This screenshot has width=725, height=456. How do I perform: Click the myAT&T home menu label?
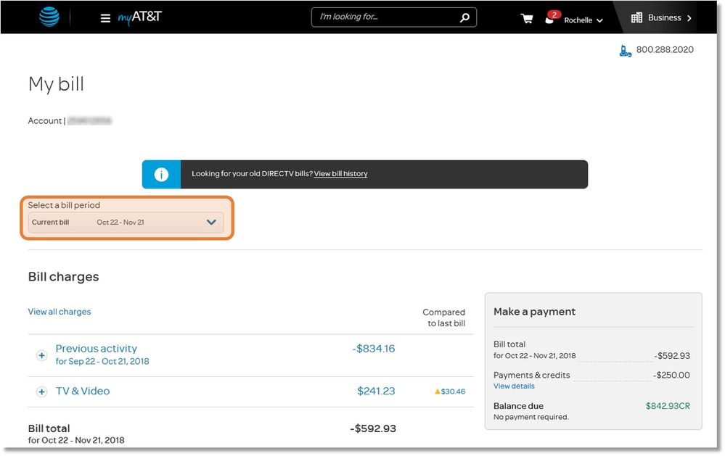pyautogui.click(x=140, y=17)
